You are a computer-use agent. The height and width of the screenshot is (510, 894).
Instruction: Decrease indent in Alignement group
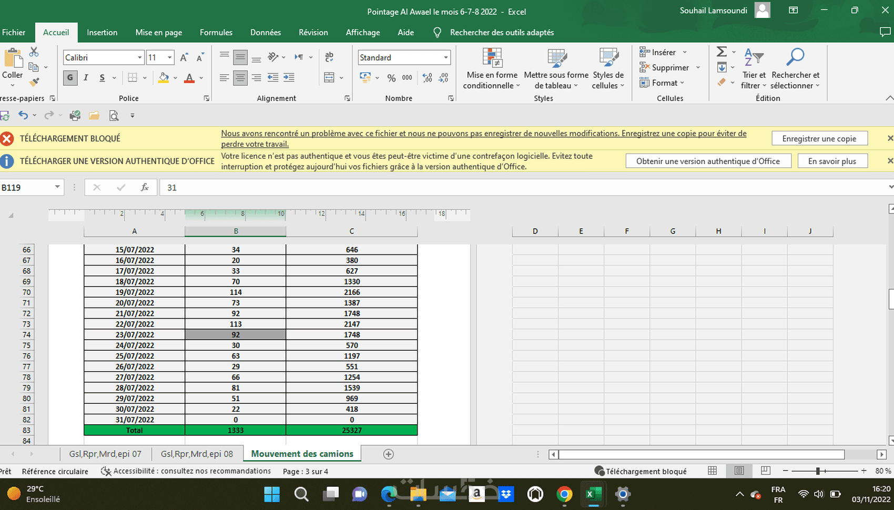tap(273, 78)
